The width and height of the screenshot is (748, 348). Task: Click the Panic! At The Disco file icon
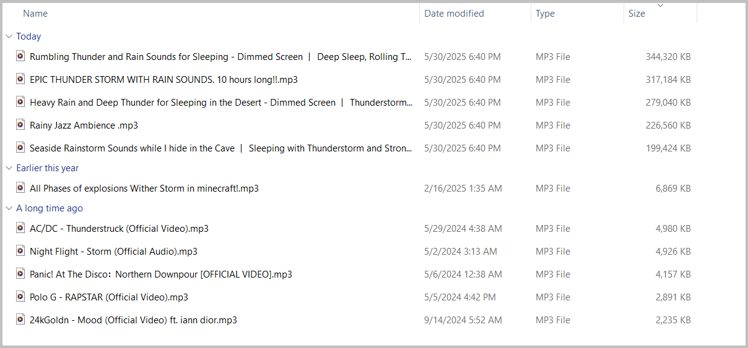coord(20,274)
